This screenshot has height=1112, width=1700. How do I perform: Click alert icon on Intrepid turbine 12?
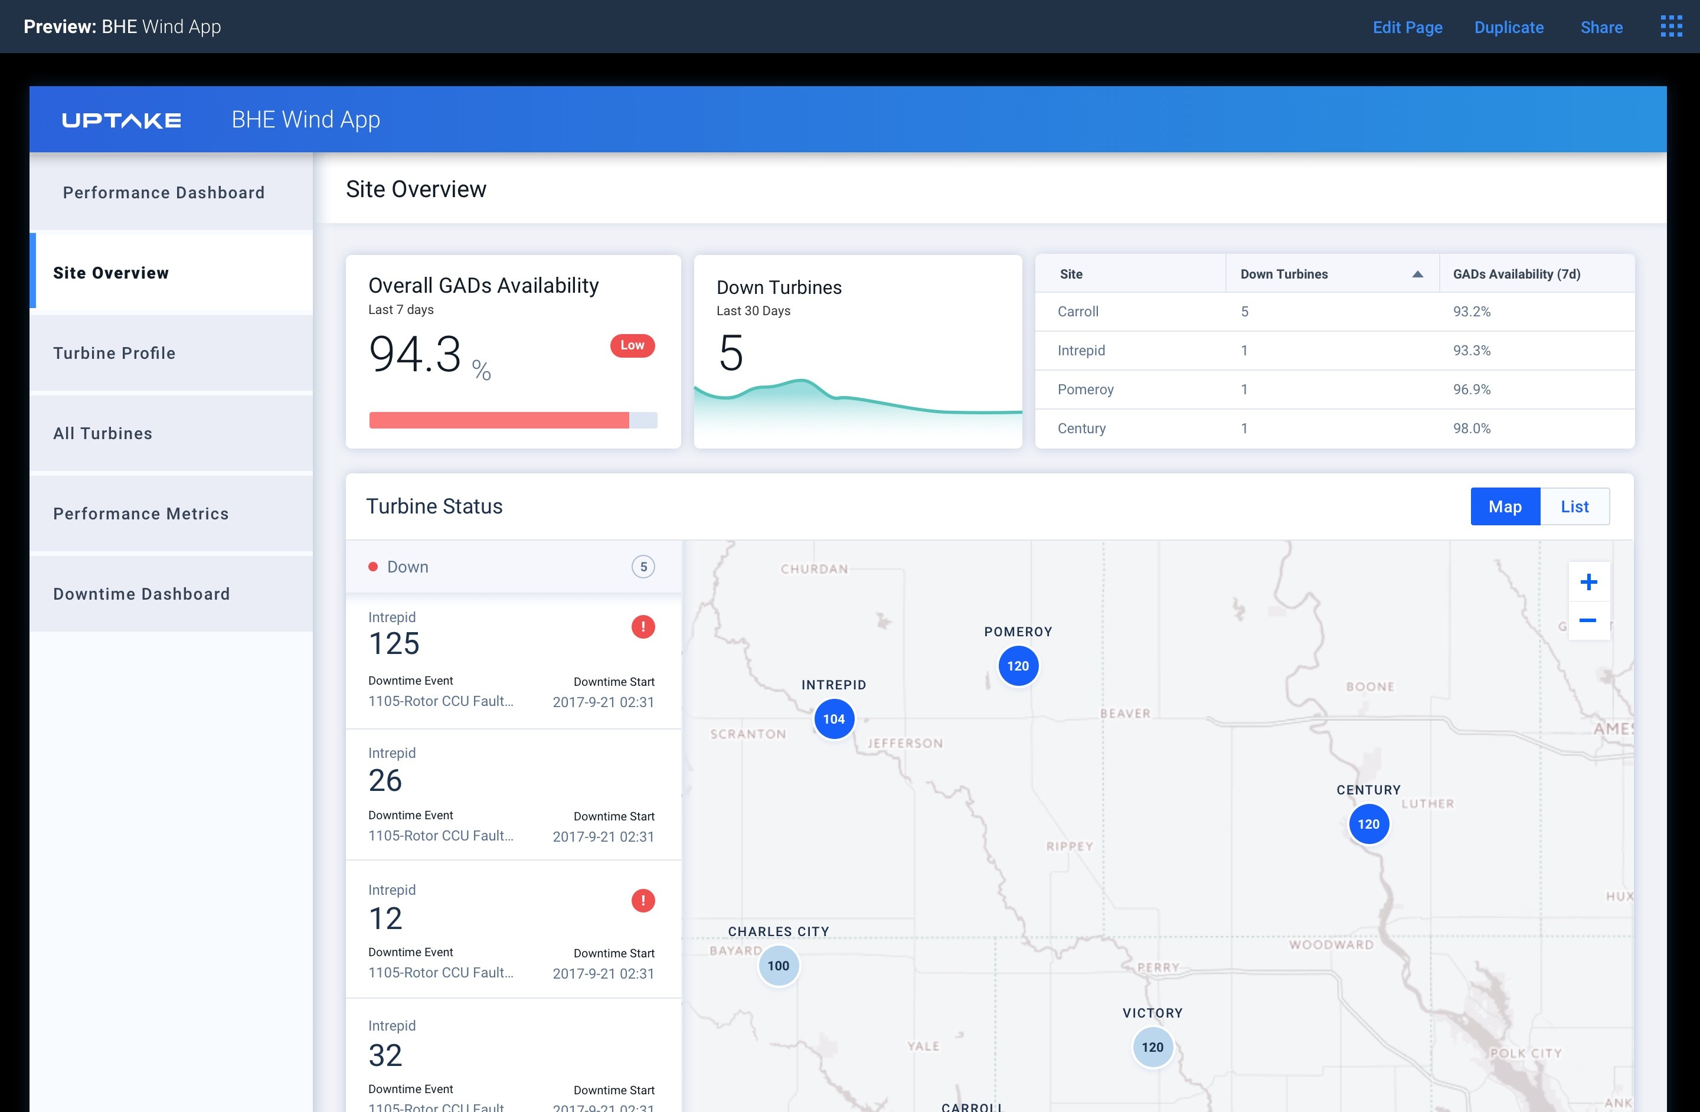(x=643, y=901)
